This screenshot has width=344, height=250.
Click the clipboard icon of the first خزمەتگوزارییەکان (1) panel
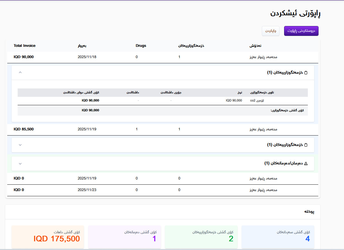(x=306, y=73)
